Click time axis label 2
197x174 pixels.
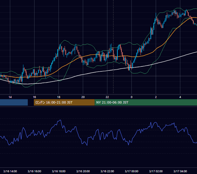(x=156, y=97)
